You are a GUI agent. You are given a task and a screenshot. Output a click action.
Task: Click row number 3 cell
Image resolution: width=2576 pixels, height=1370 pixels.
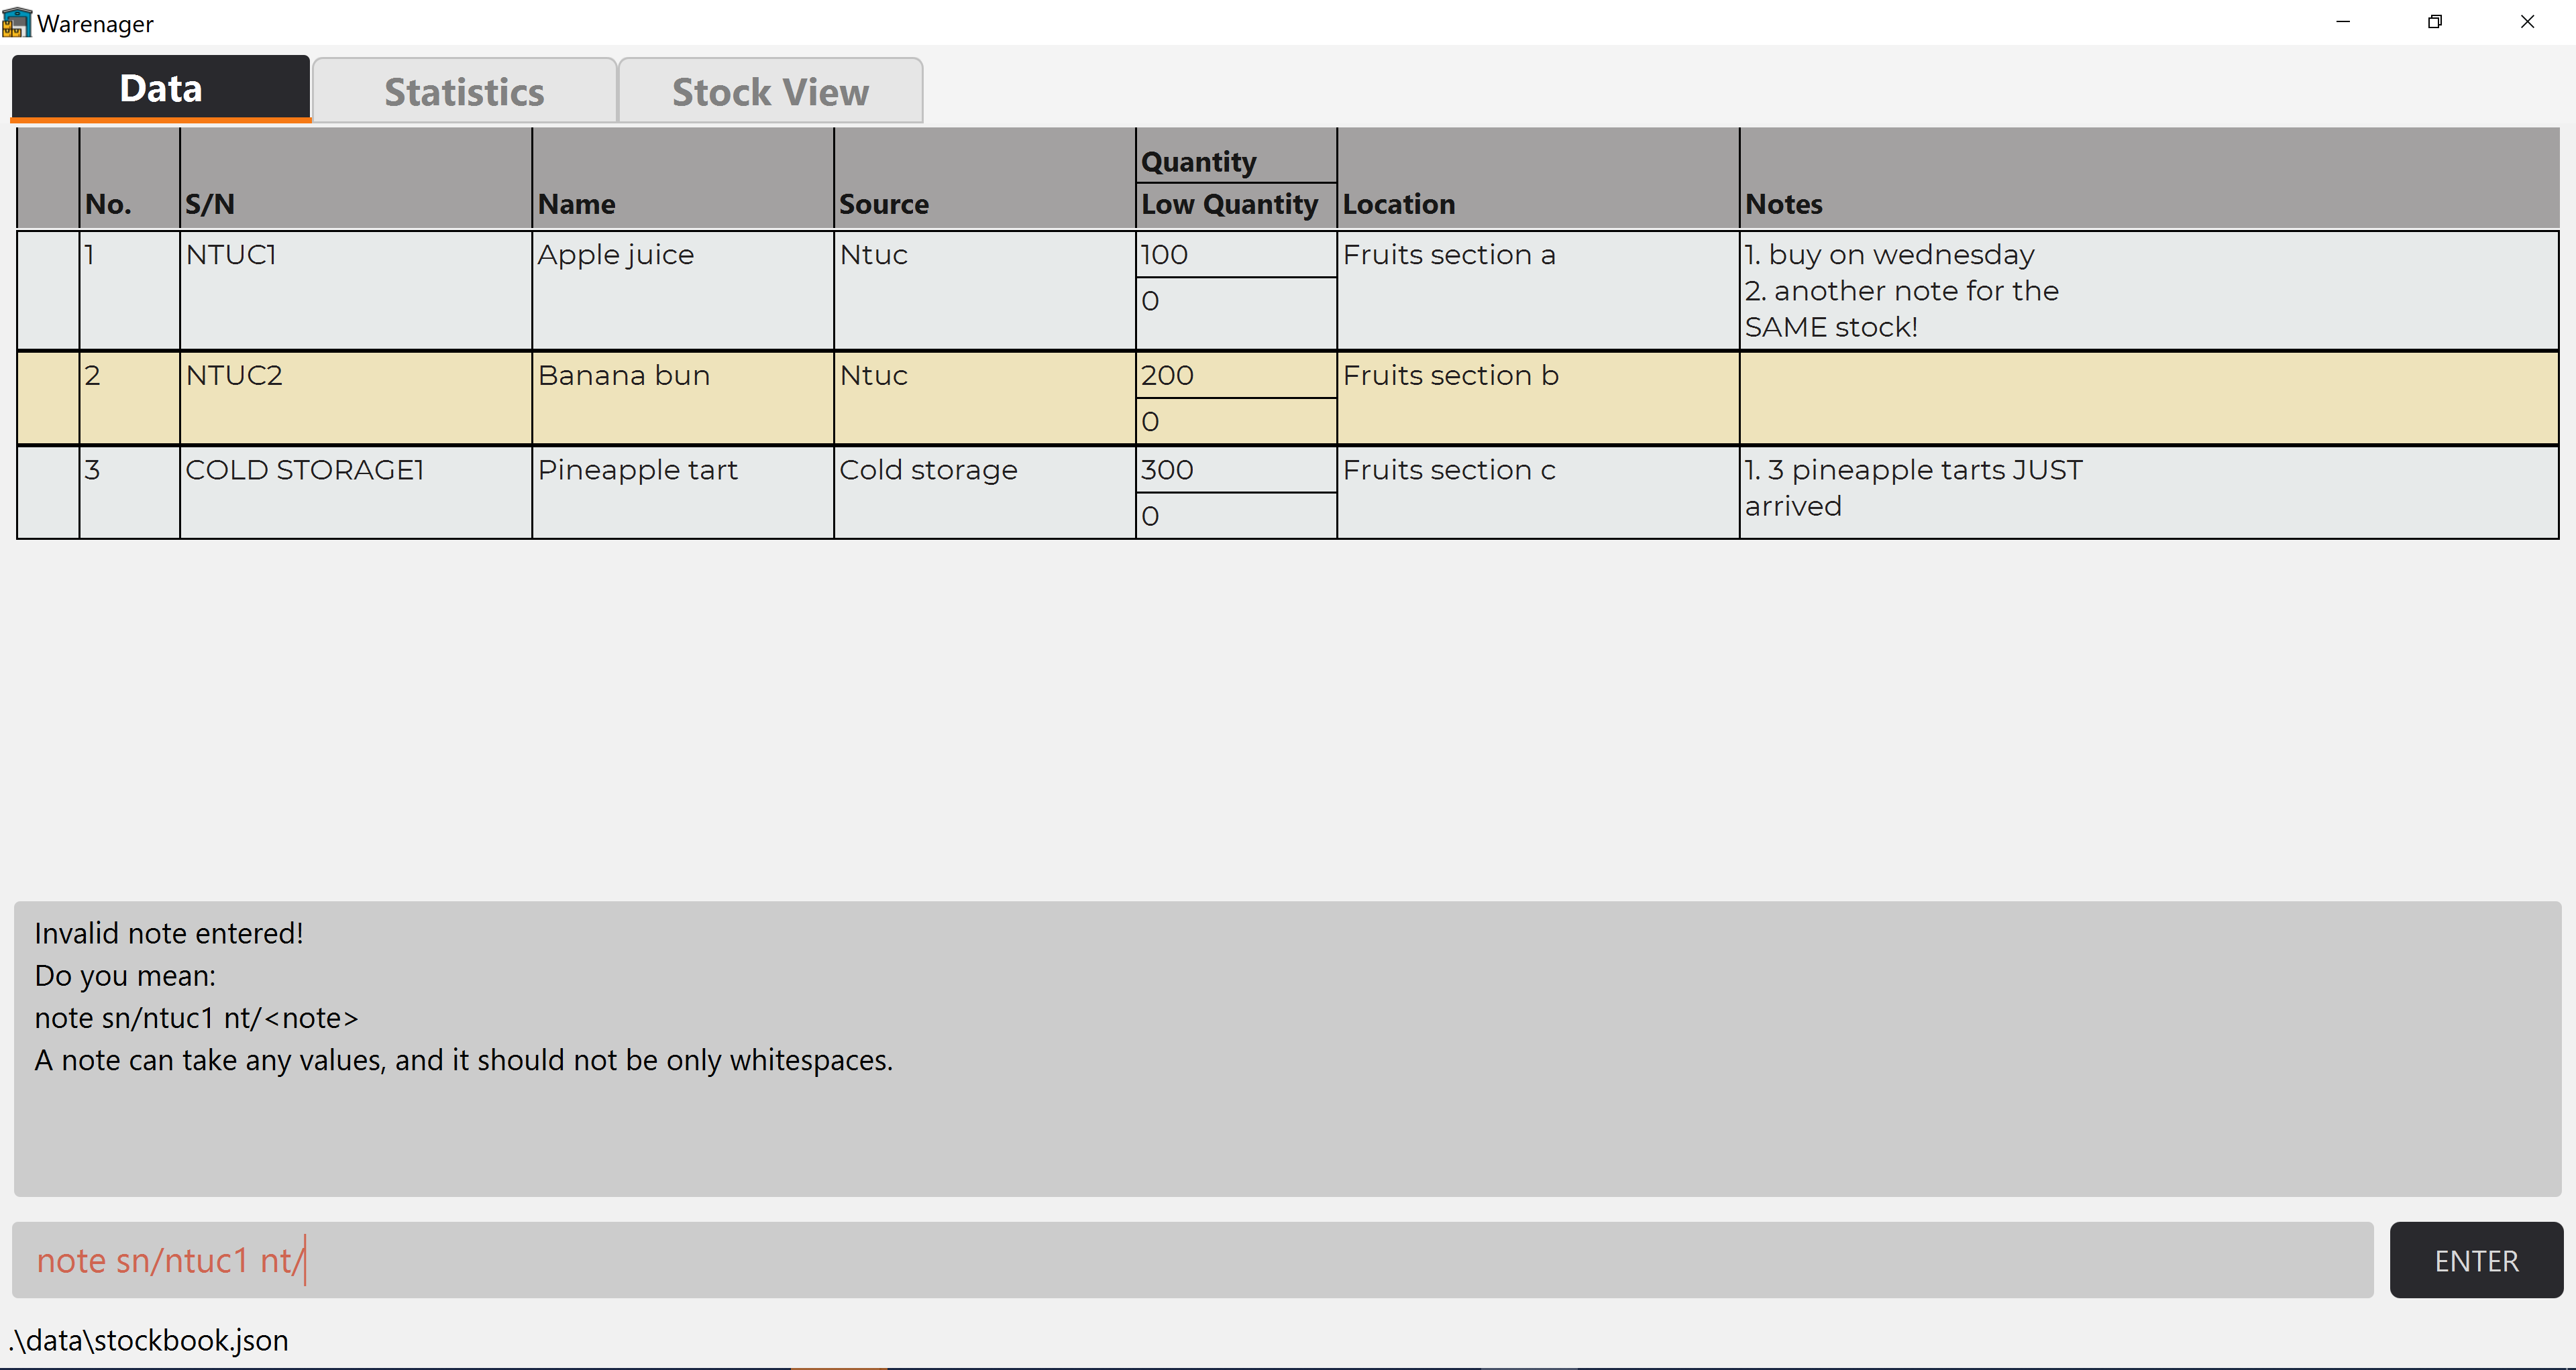point(130,493)
